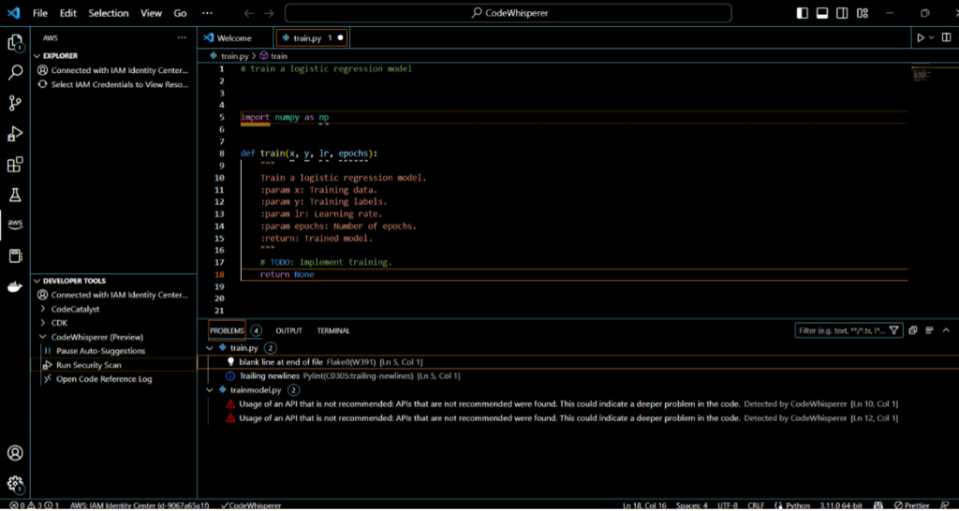Toggle the primary sidebar layout button
This screenshot has width=959, height=511.
802,13
